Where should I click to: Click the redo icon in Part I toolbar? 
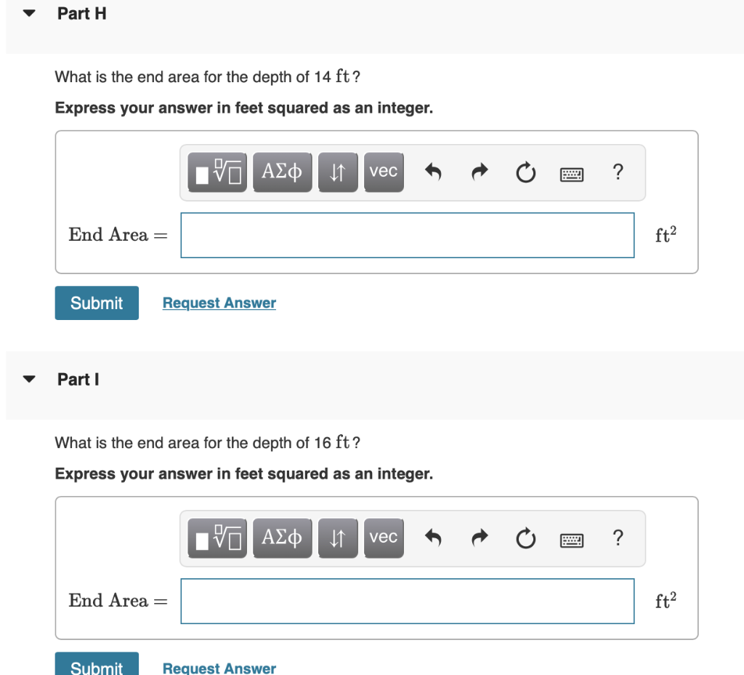coord(480,538)
